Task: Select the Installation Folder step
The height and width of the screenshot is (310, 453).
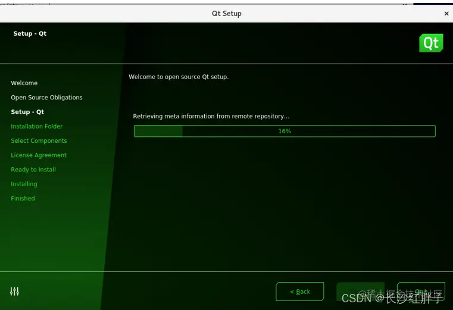Action: point(37,126)
